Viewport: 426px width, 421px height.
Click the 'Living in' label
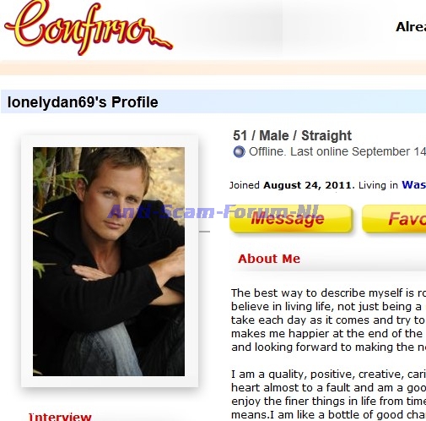(378, 185)
